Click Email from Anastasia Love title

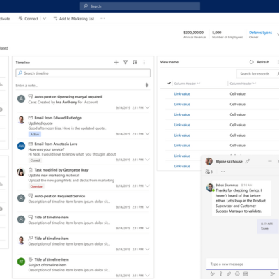[56, 144]
